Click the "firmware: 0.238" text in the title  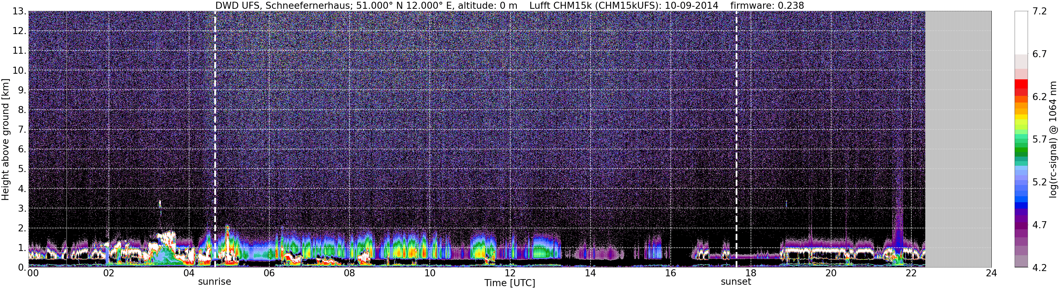[767, 5]
